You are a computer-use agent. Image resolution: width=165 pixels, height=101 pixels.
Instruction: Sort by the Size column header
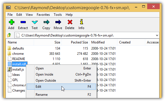pyautogui.click(x=48, y=42)
